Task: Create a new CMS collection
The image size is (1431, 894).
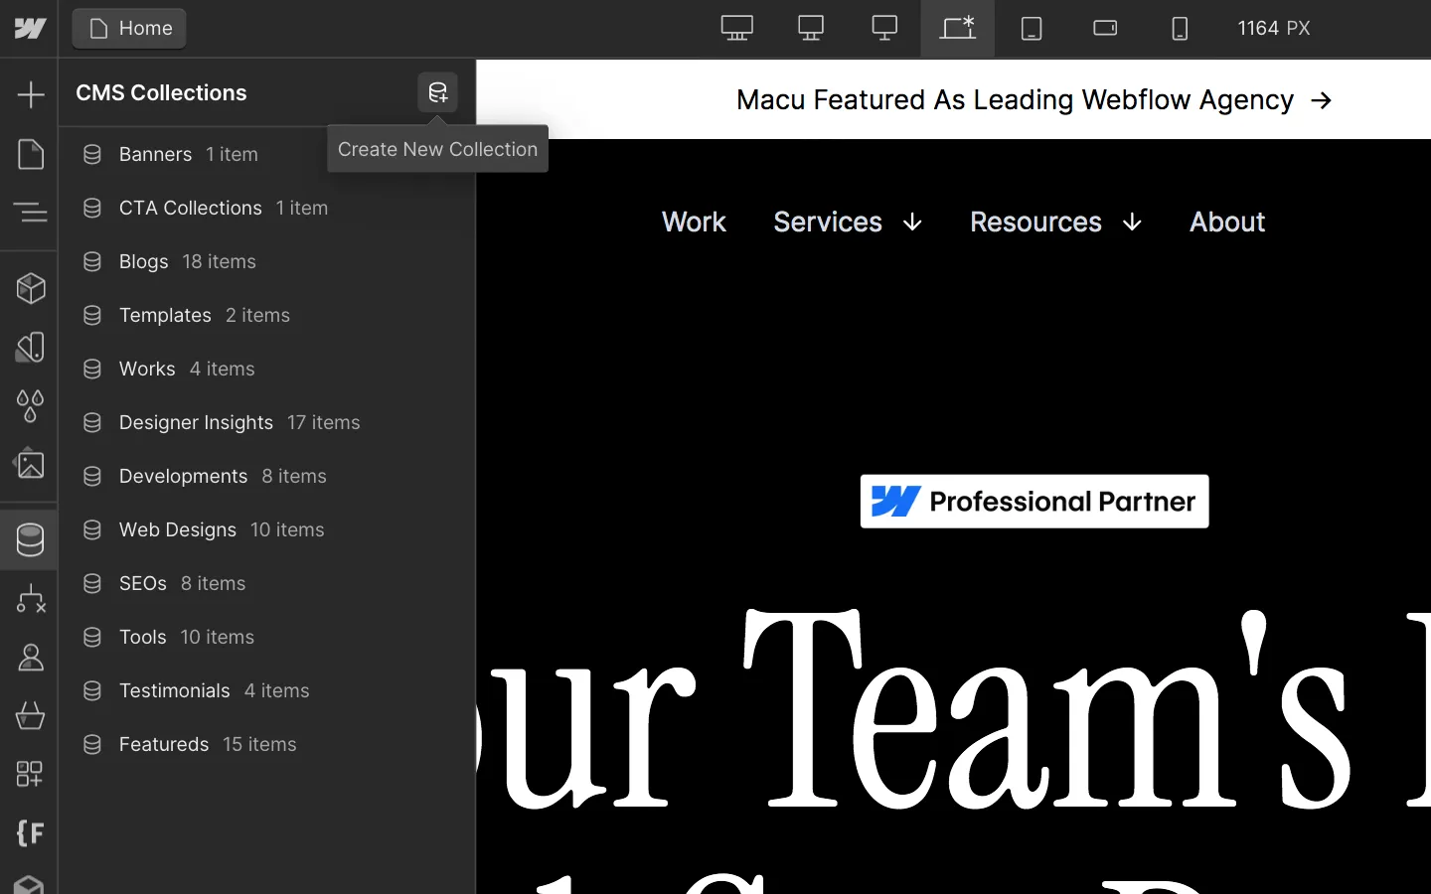Action: [437, 92]
